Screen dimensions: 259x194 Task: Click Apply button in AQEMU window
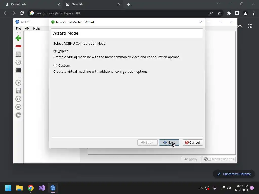191,159
